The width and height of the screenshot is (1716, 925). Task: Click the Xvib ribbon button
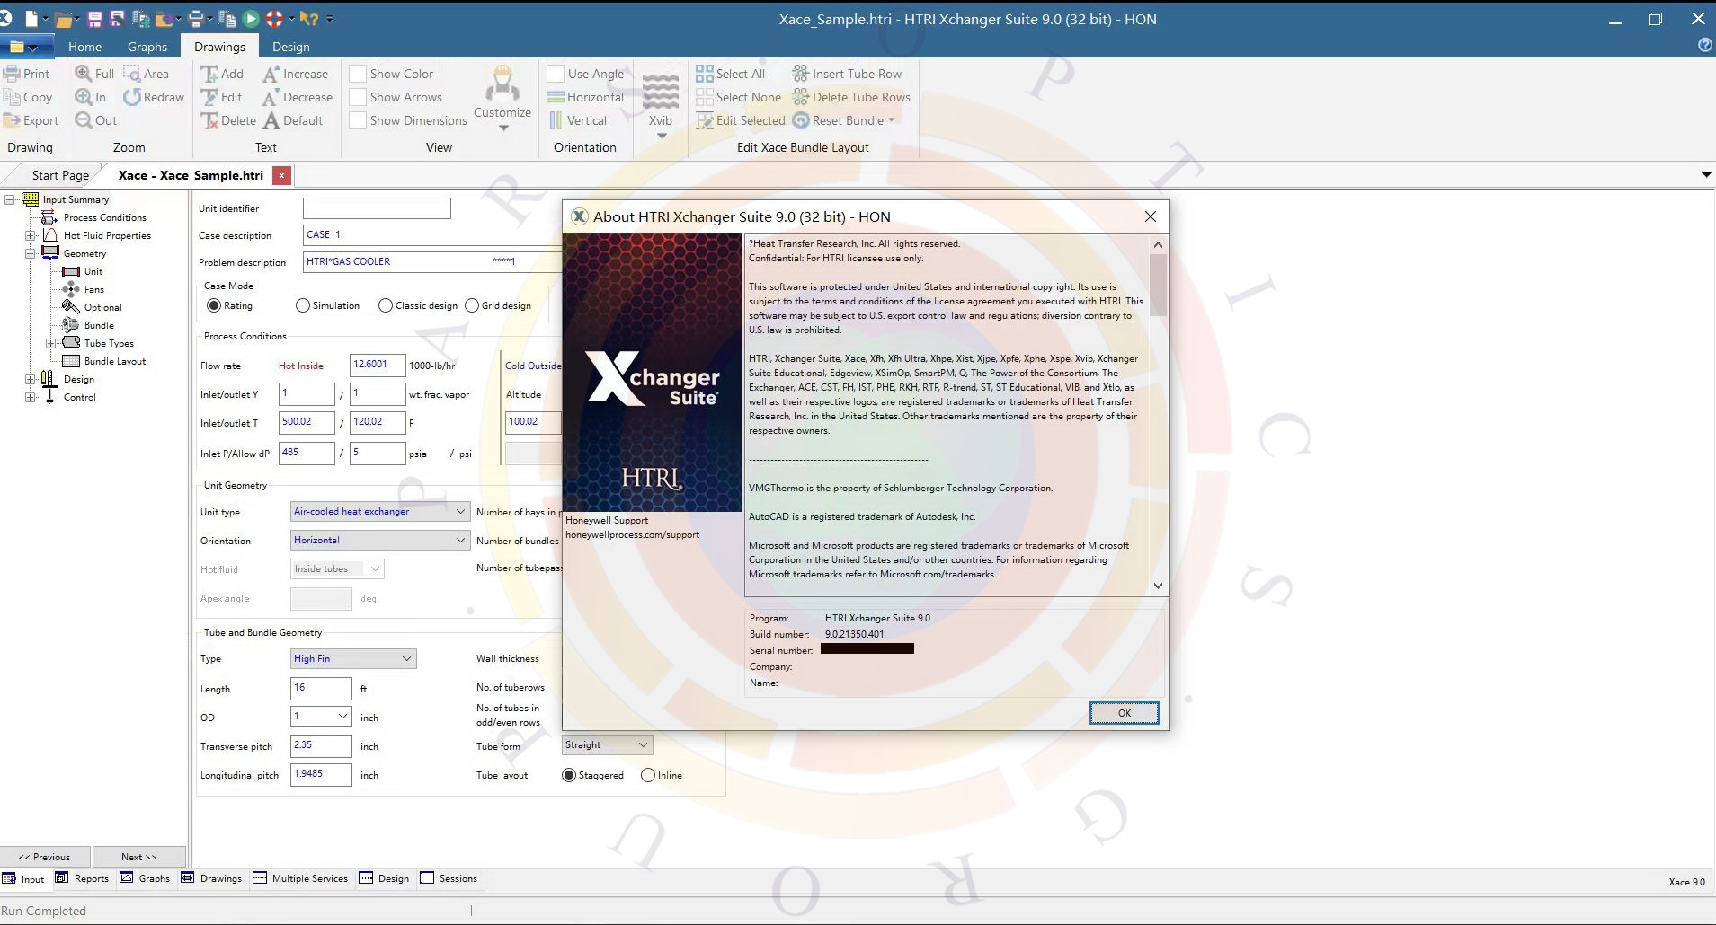coord(661,105)
